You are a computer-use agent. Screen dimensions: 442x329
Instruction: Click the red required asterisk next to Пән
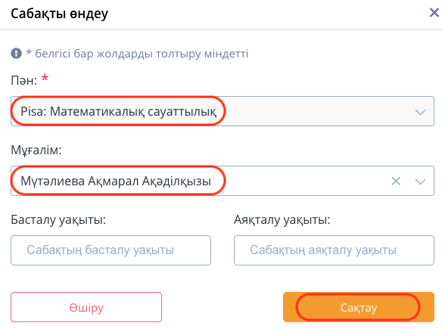coord(45,78)
